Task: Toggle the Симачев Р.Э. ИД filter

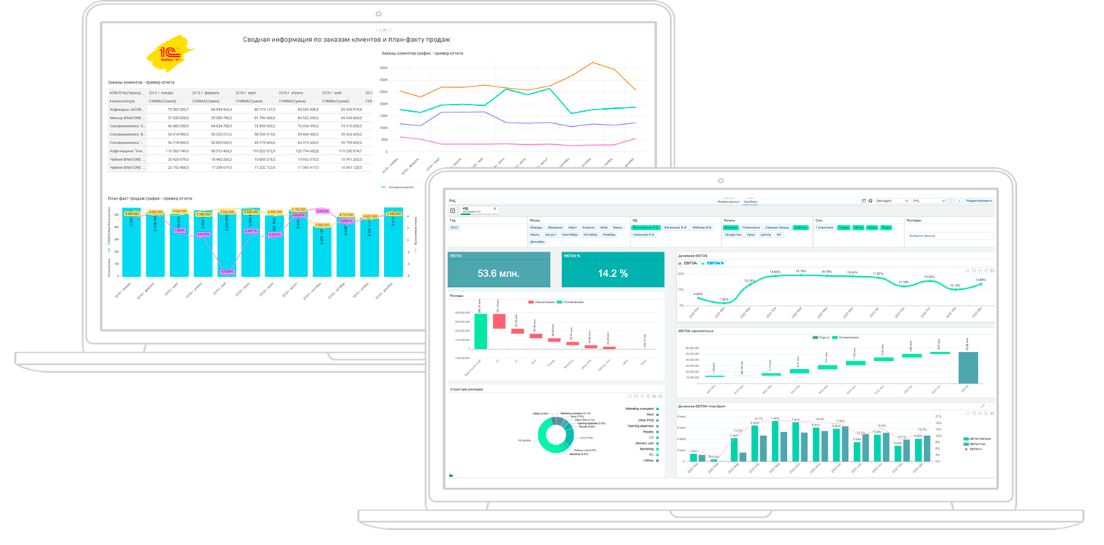Action: [644, 235]
